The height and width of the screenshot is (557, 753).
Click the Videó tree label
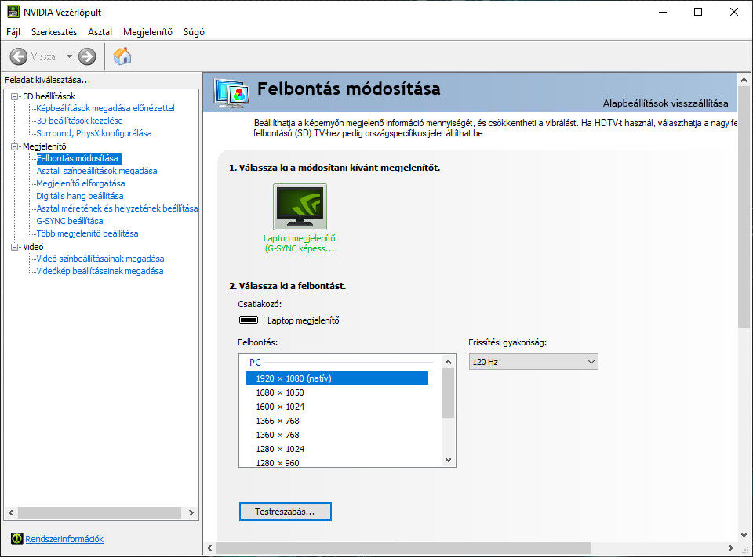[33, 247]
